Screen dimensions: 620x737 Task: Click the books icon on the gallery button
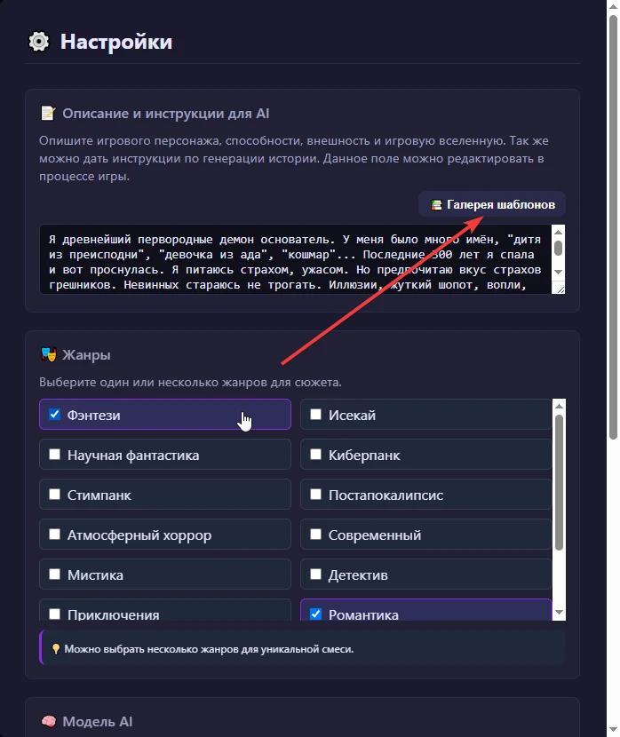point(436,205)
